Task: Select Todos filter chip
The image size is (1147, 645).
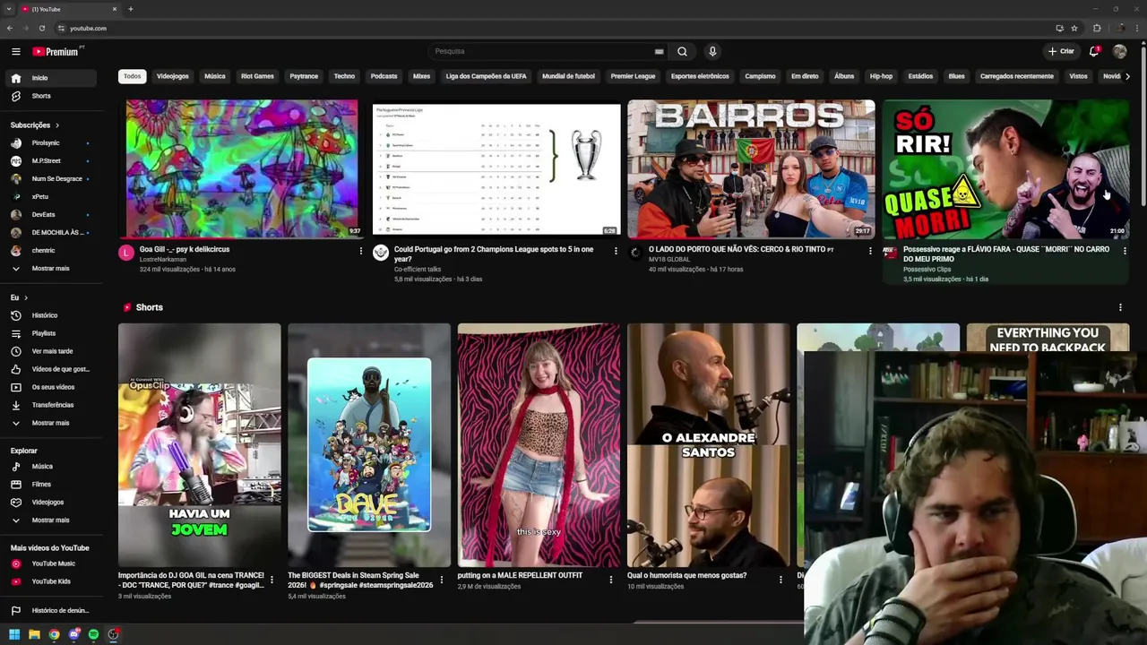Action: tap(133, 76)
